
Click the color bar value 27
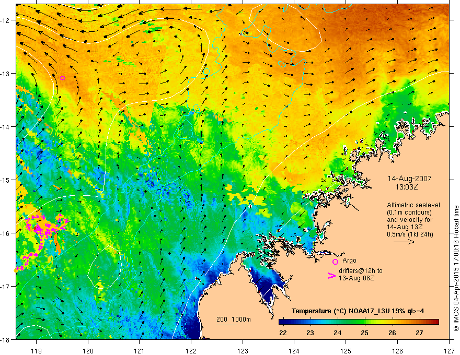pyautogui.click(x=420, y=333)
